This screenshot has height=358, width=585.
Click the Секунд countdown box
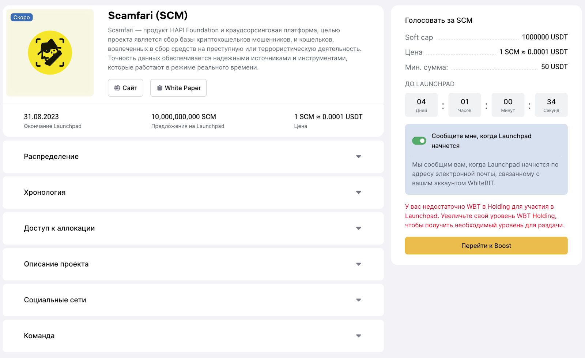(551, 105)
